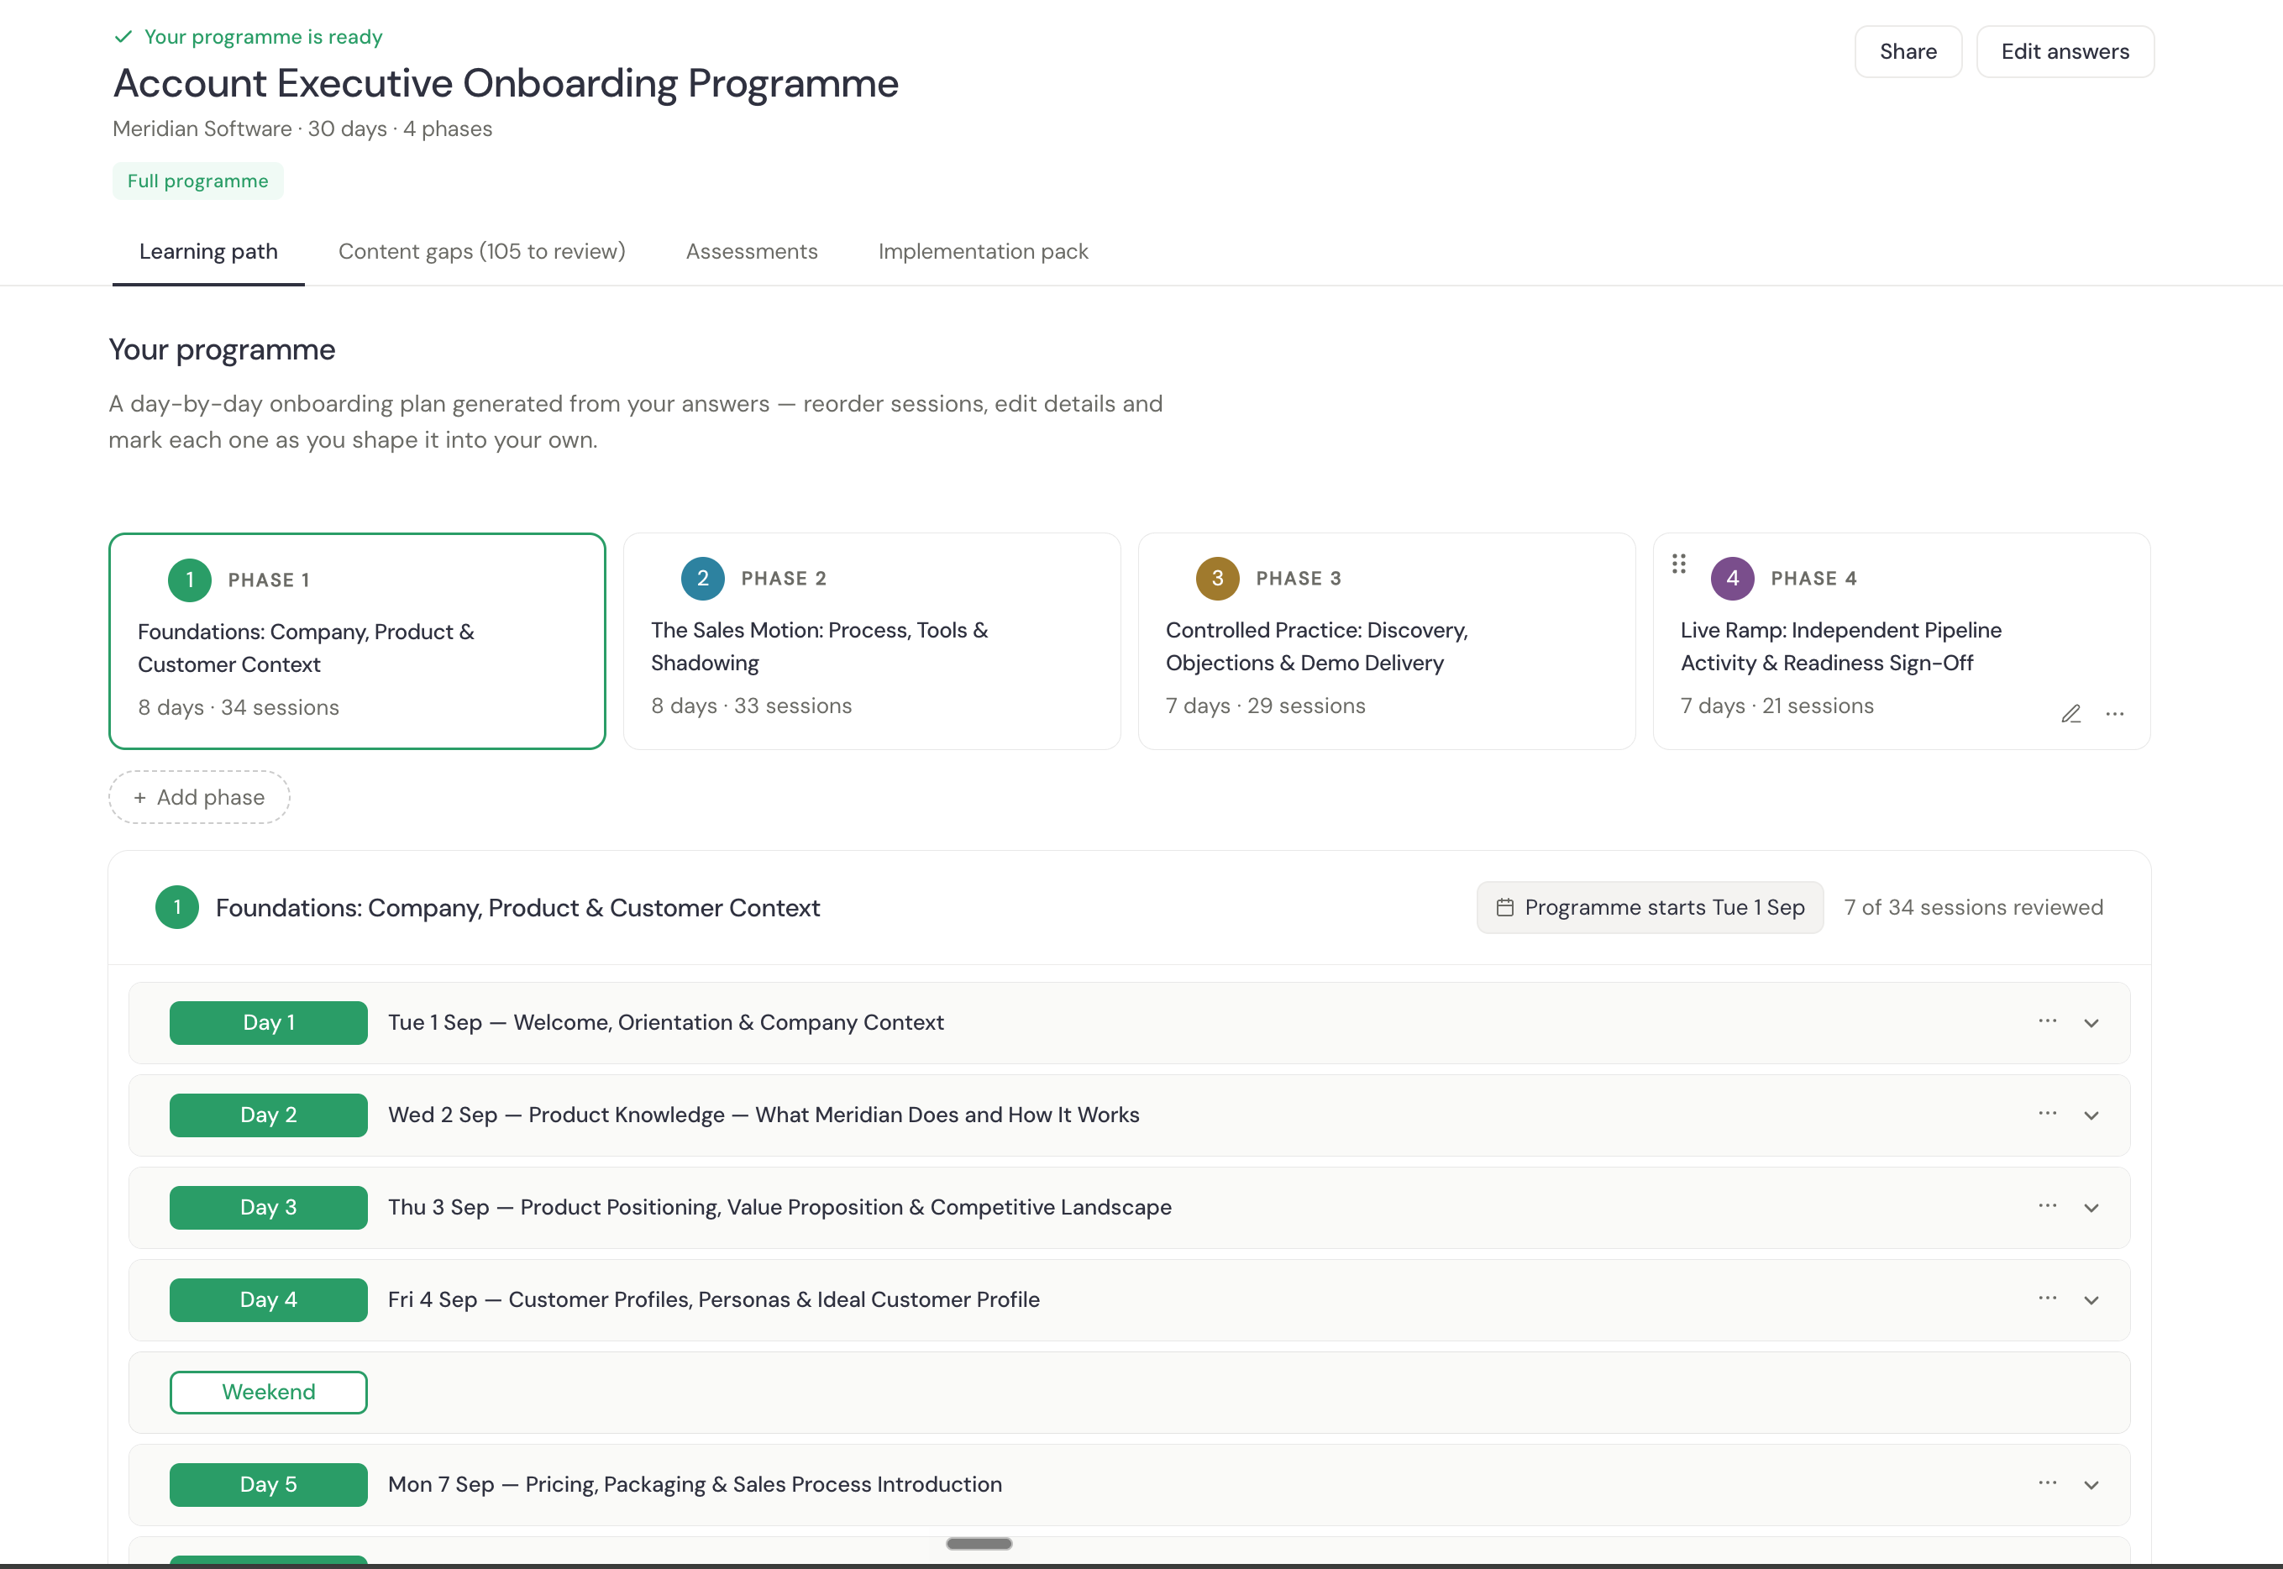Click the green Day 1 badge
Image resolution: width=2283 pixels, height=1569 pixels.
coord(269,1023)
